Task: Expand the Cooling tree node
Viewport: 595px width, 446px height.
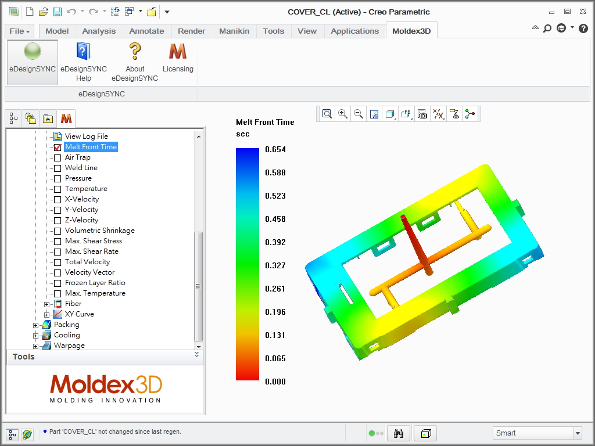Action: click(35, 336)
